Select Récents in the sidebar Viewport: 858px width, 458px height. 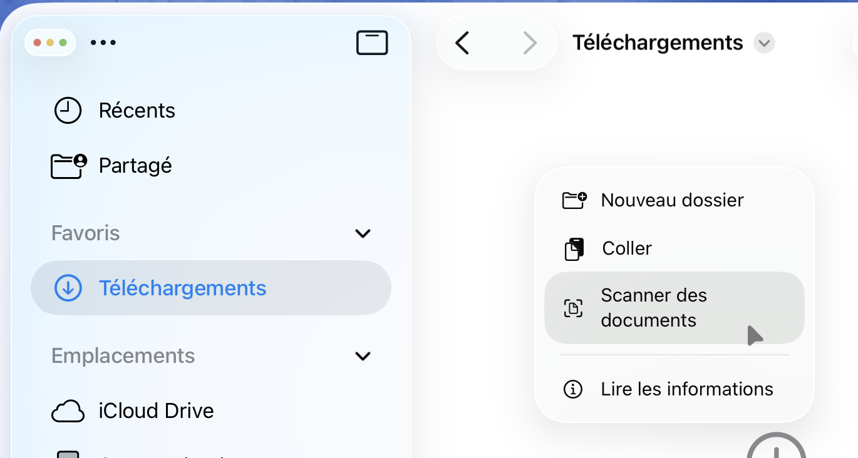pyautogui.click(x=137, y=110)
